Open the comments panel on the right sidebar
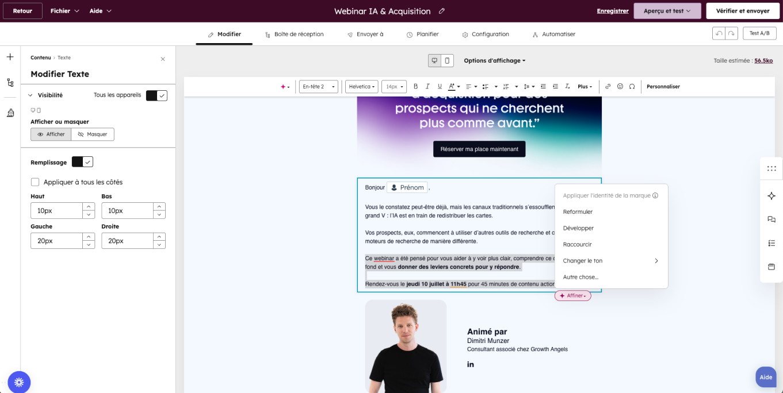 pyautogui.click(x=771, y=219)
